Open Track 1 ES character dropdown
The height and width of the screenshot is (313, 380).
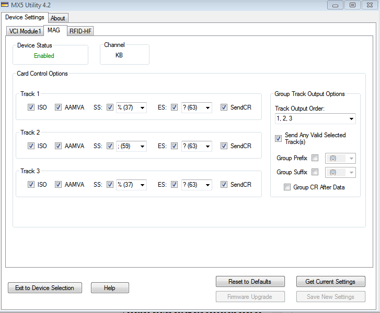197,107
